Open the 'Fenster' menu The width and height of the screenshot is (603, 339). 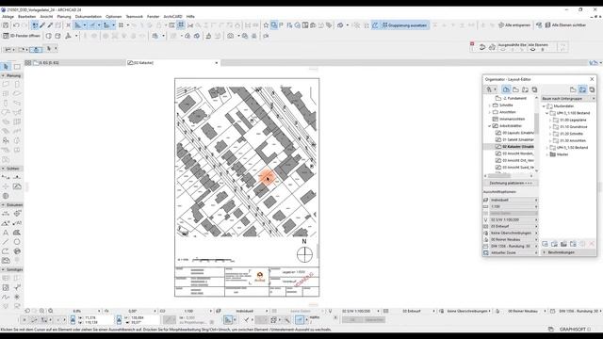[x=153, y=17]
